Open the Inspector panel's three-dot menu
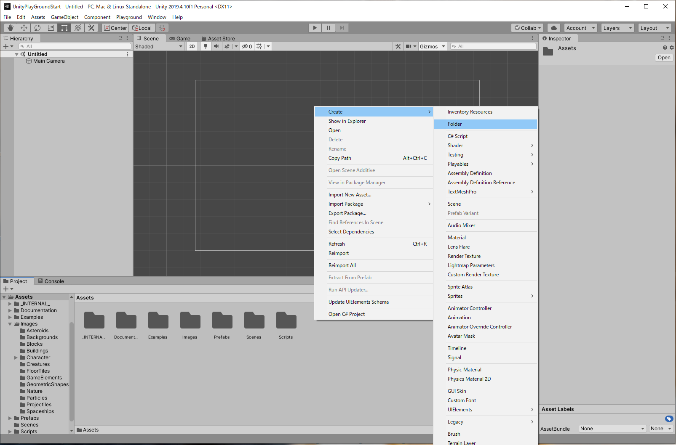The height and width of the screenshot is (445, 676). pyautogui.click(x=669, y=38)
